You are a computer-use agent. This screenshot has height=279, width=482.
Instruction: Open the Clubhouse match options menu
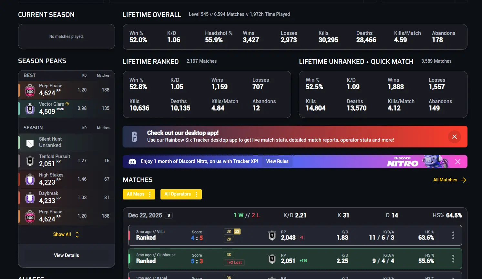453,259
